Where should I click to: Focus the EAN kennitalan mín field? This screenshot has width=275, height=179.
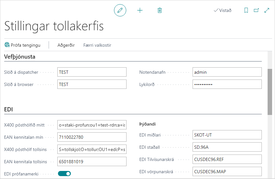(92, 137)
